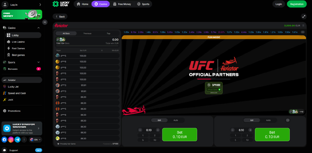The height and width of the screenshot is (153, 312).
Task: Open the Telegram social link
Action: [17, 140]
